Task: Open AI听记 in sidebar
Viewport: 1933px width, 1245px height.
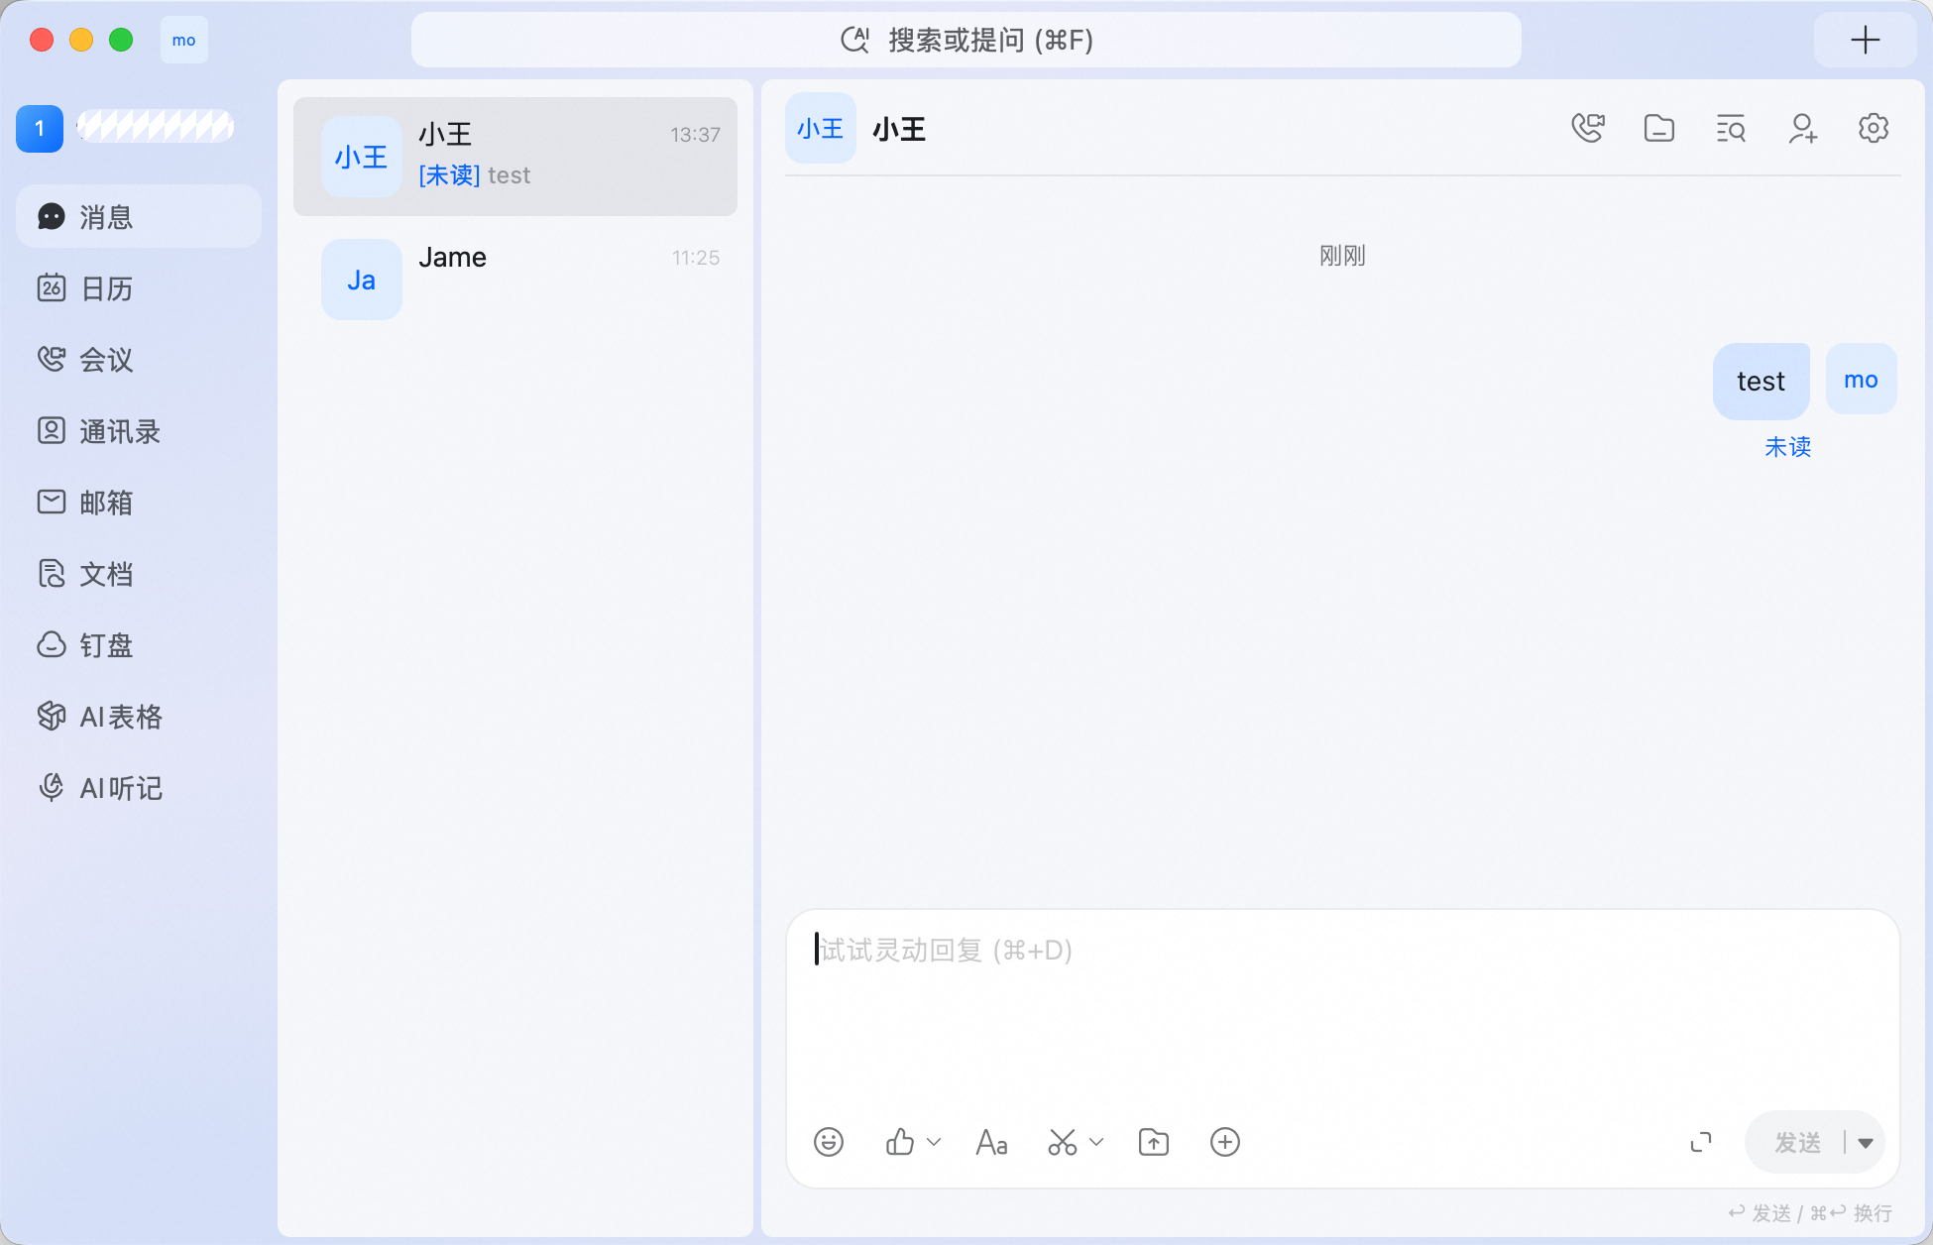Action: tap(139, 788)
